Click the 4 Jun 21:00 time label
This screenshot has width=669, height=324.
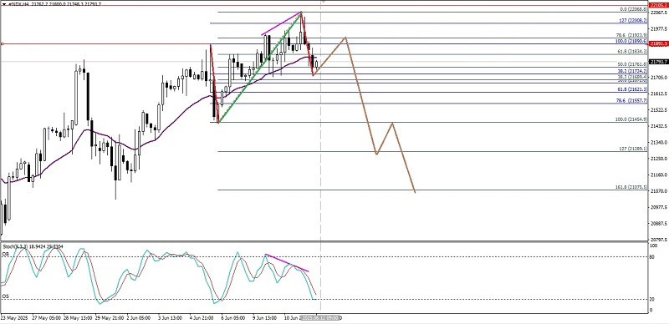click(201, 318)
